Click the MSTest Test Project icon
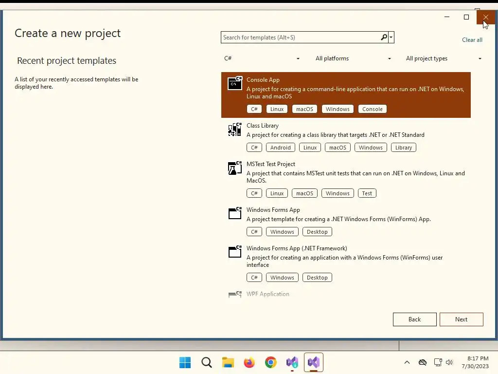This screenshot has height=374, width=498. pyautogui.click(x=235, y=168)
